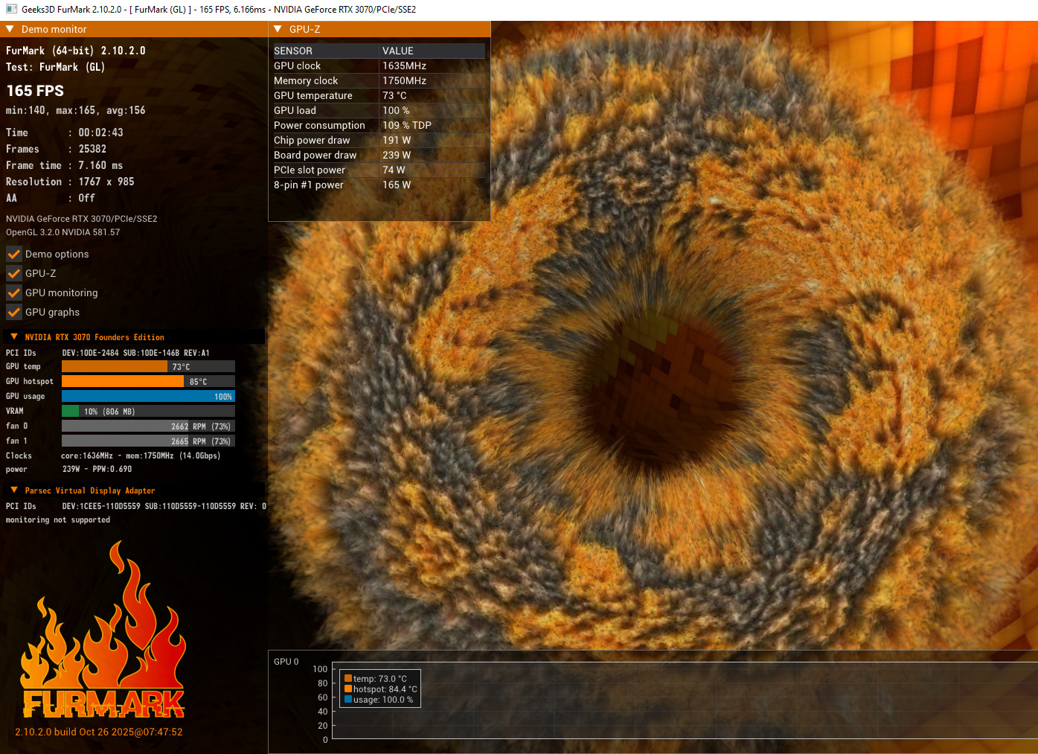This screenshot has height=754, width=1038.
Task: Click the GPU temp 73°C bar
Action: point(148,366)
